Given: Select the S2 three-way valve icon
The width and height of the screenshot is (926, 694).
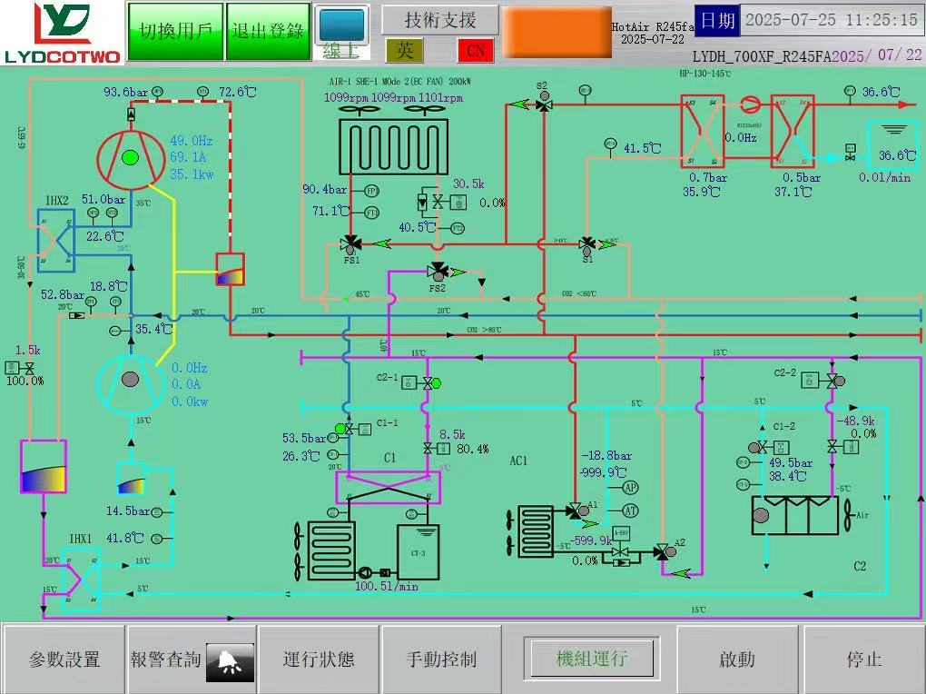Looking at the screenshot, I should tap(543, 104).
